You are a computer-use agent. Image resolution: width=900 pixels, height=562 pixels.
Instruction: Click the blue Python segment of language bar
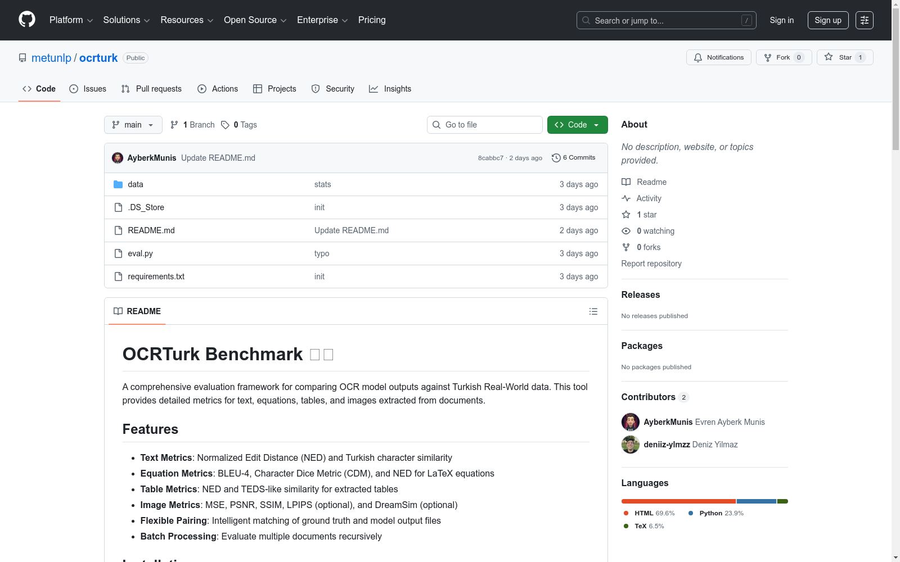click(757, 501)
